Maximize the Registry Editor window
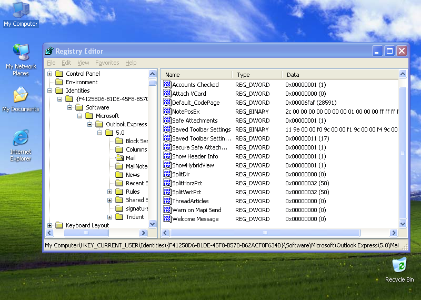The image size is (421, 300). coord(389,51)
